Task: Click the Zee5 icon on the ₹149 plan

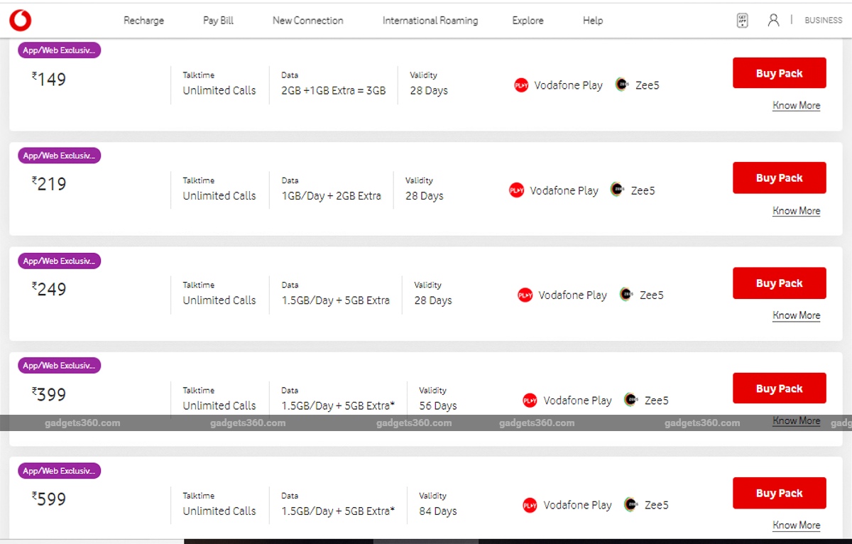Action: tap(622, 85)
